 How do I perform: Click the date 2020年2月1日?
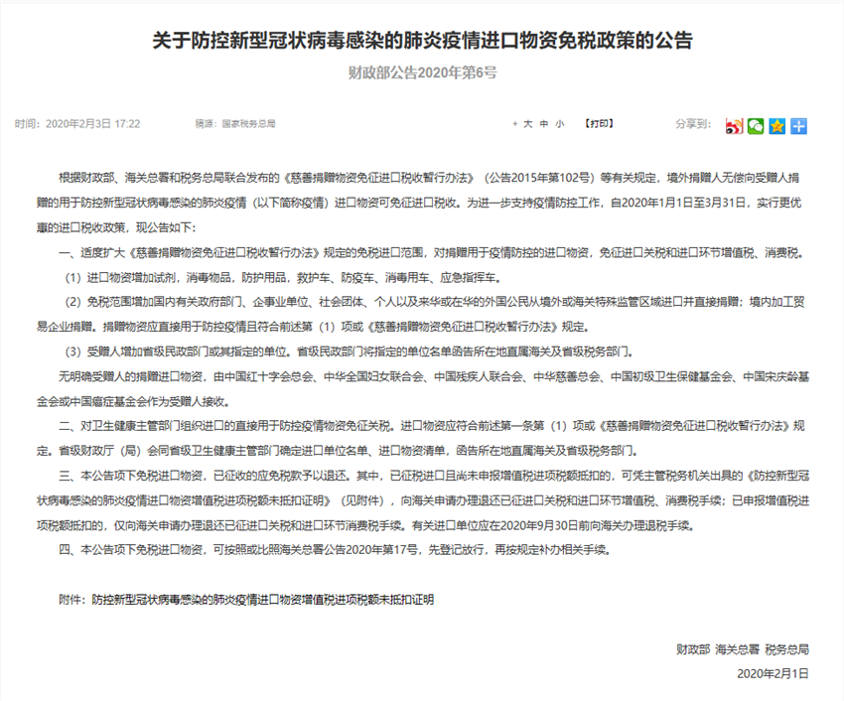[x=773, y=673]
